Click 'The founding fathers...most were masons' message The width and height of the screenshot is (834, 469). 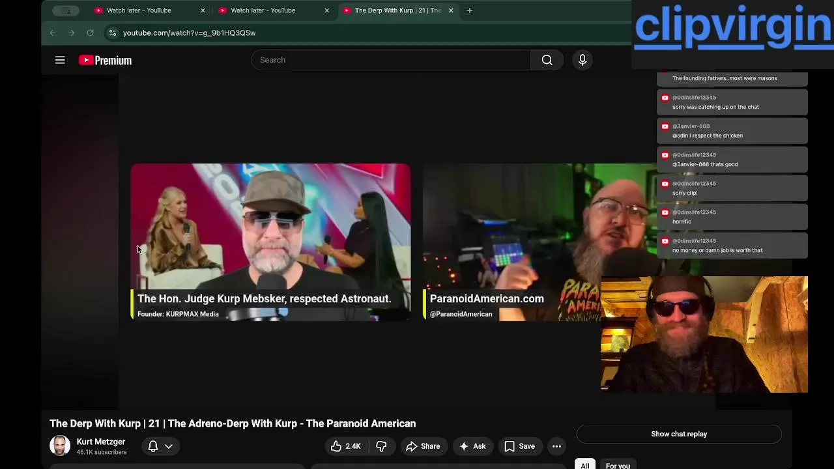[x=725, y=78]
